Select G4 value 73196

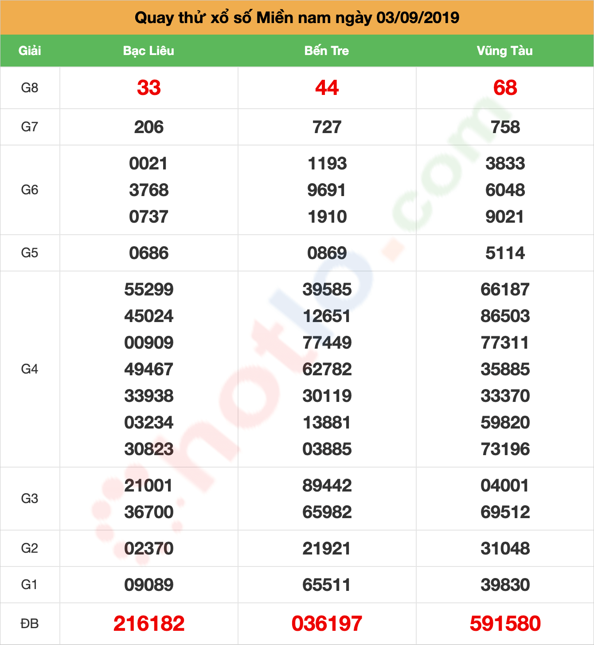point(505,449)
